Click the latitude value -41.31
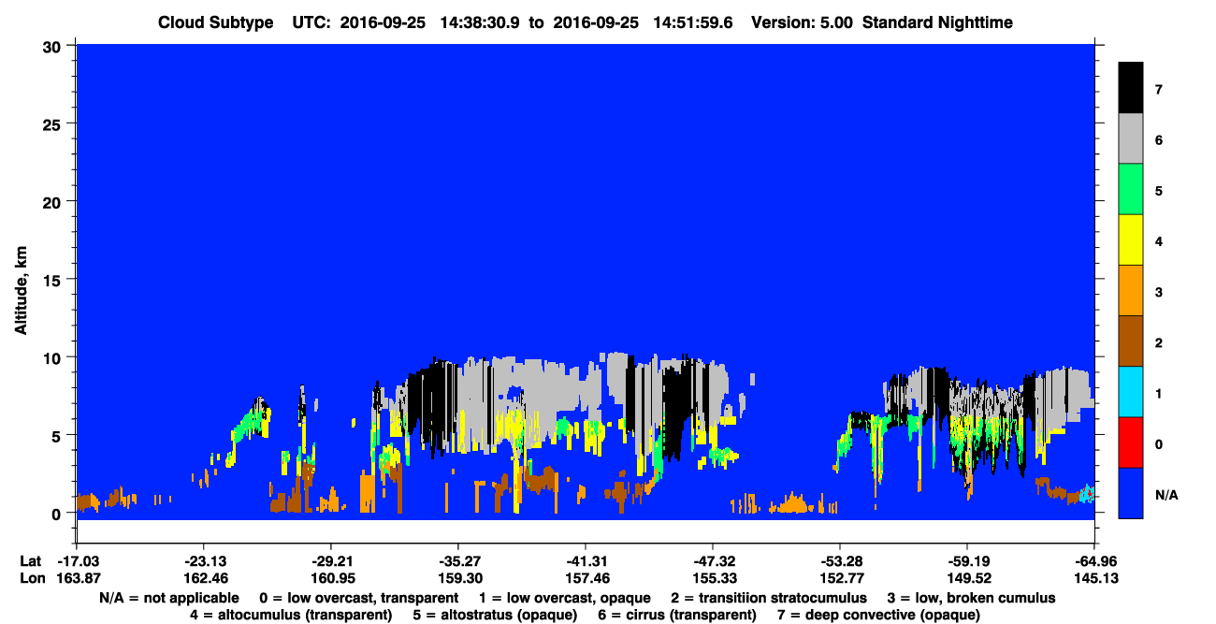 pyautogui.click(x=585, y=561)
